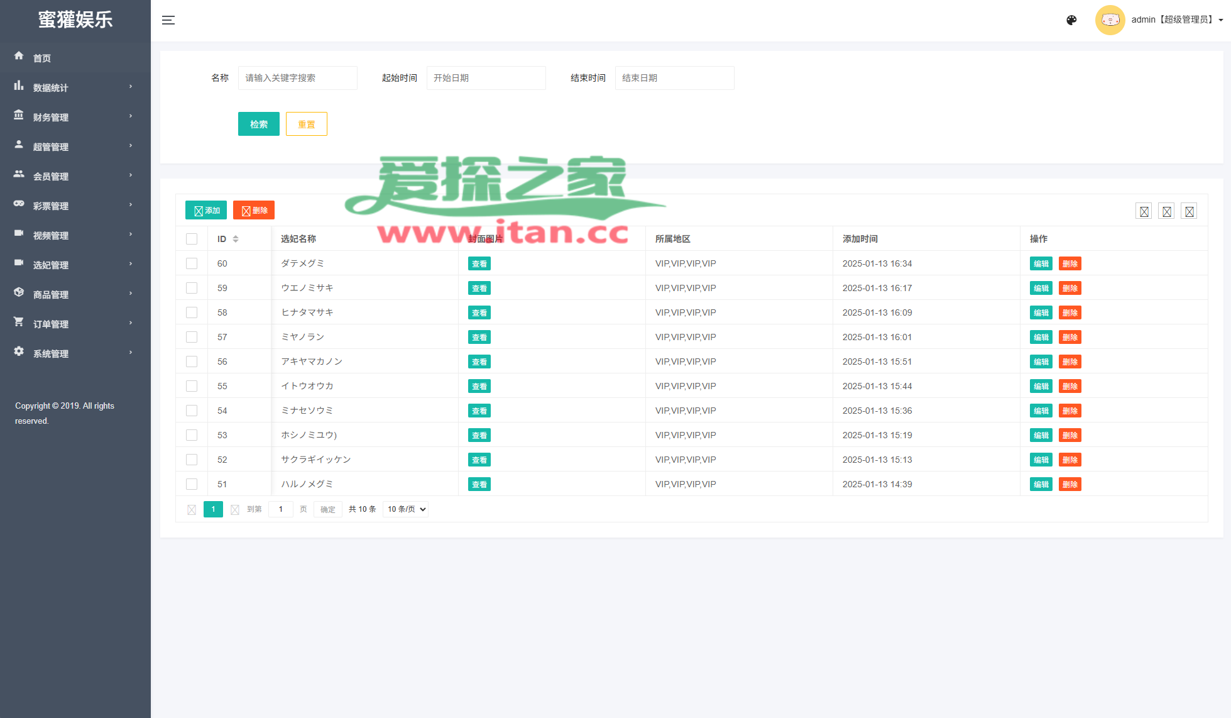Click the 开始日期 start date field
Viewport: 1231px width, 718px height.
486,78
